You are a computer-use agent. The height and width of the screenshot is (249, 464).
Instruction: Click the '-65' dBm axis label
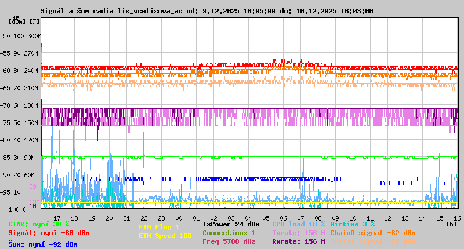tap(5, 88)
